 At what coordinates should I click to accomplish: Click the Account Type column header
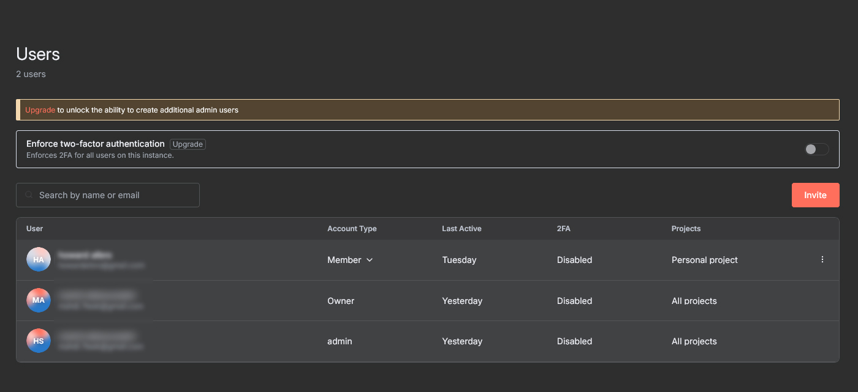coord(352,229)
